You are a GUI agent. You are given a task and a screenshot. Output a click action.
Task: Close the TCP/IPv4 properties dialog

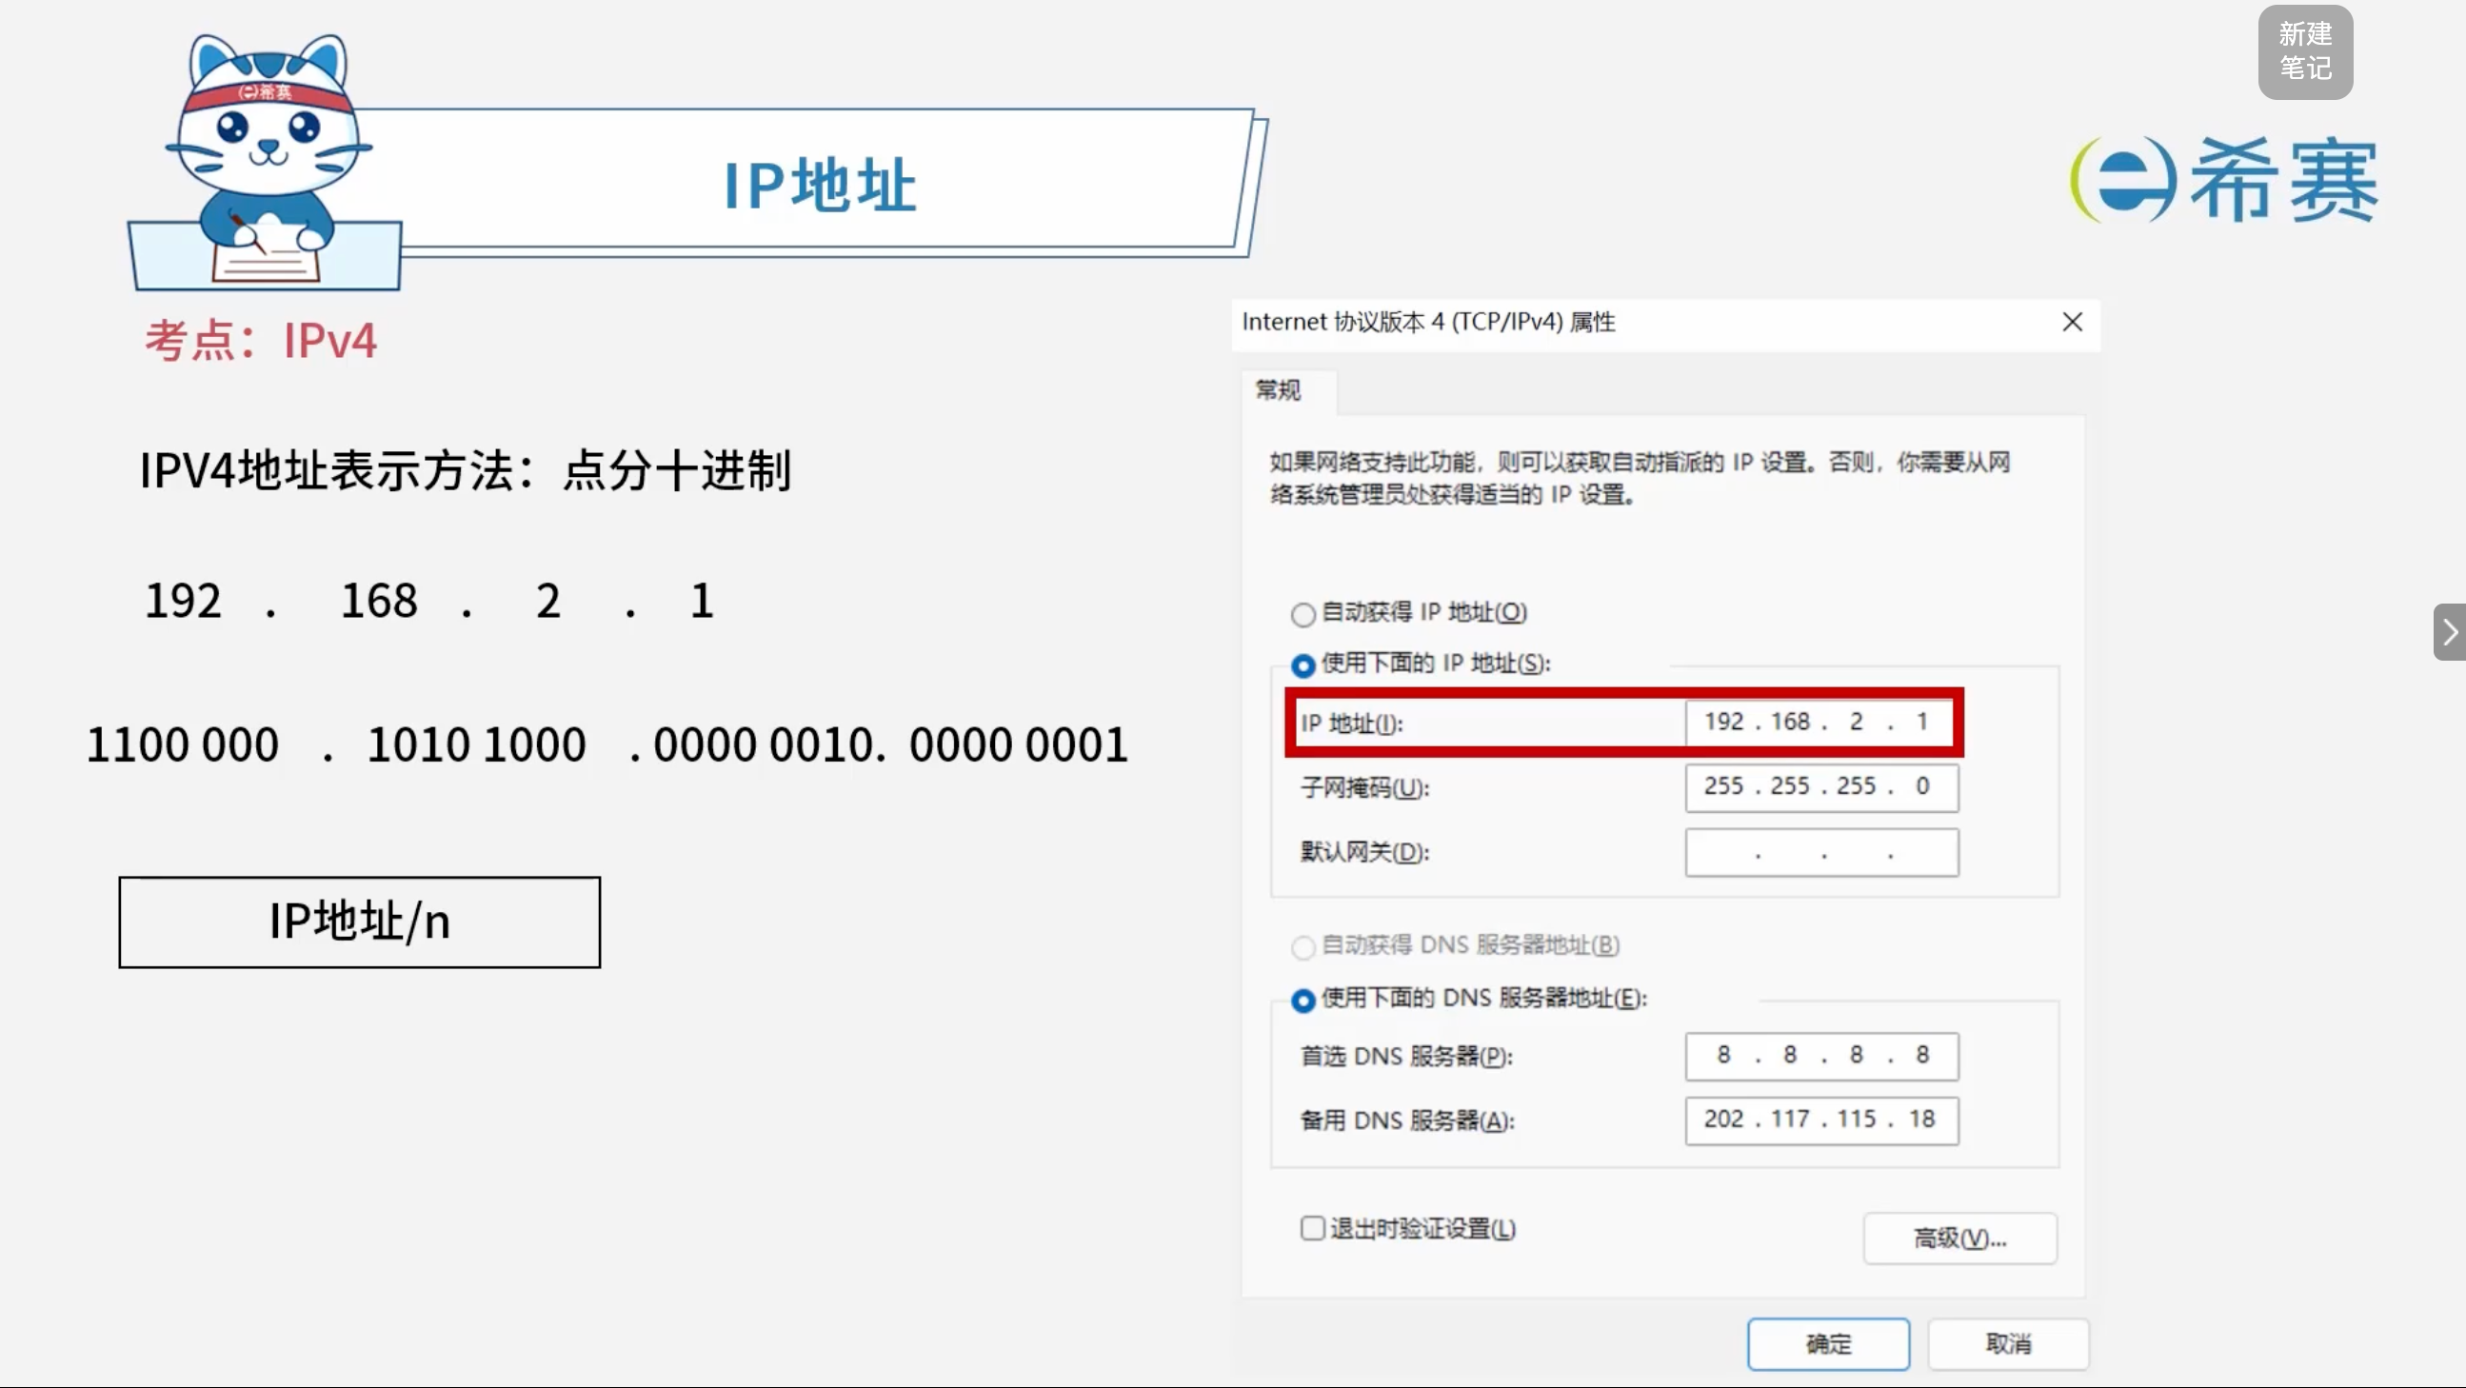coord(2073,322)
